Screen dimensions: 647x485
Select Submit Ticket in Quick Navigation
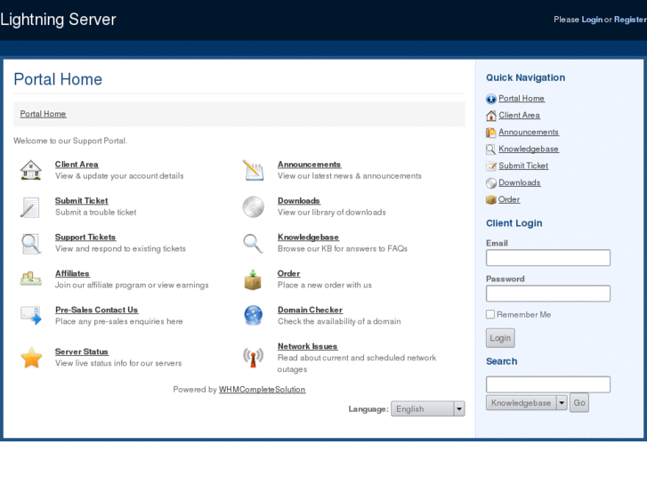pyautogui.click(x=523, y=166)
